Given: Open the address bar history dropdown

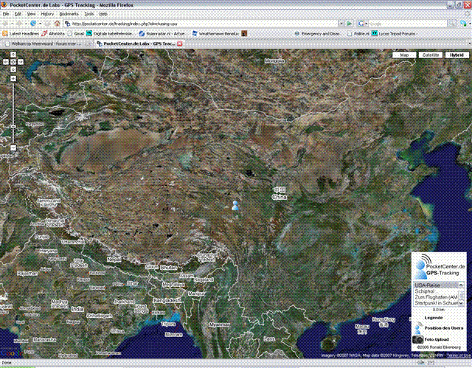Looking at the screenshot, I should coord(341,24).
